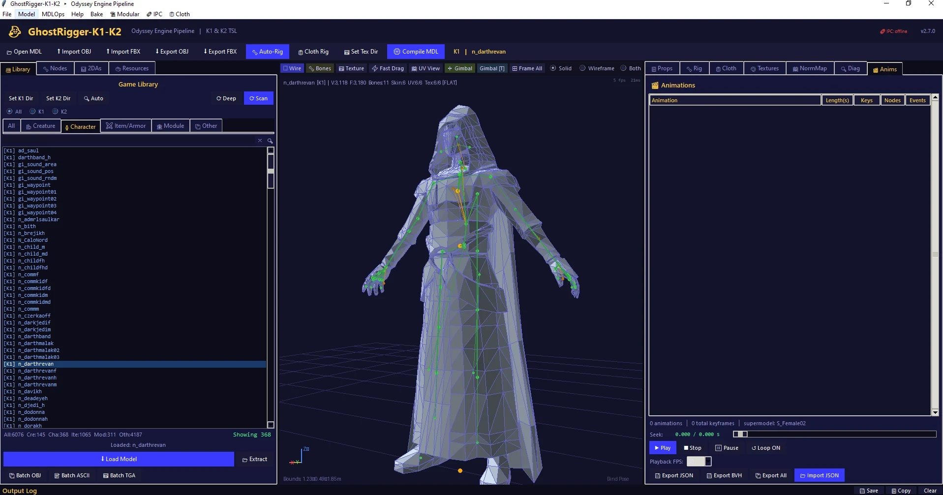The width and height of the screenshot is (943, 495).
Task: Select the Item/Armor category tab
Action: [x=126, y=126]
